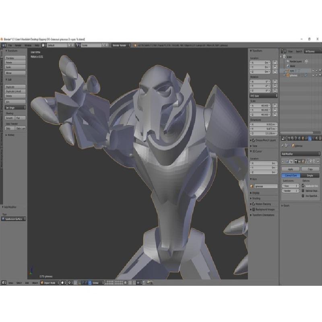Click the modifier Apply button

pyautogui.click(x=290, y=169)
